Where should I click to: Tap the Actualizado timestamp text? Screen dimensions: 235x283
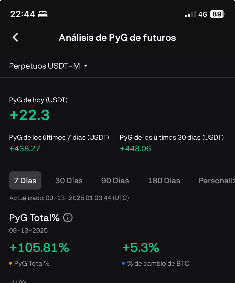[69, 198]
